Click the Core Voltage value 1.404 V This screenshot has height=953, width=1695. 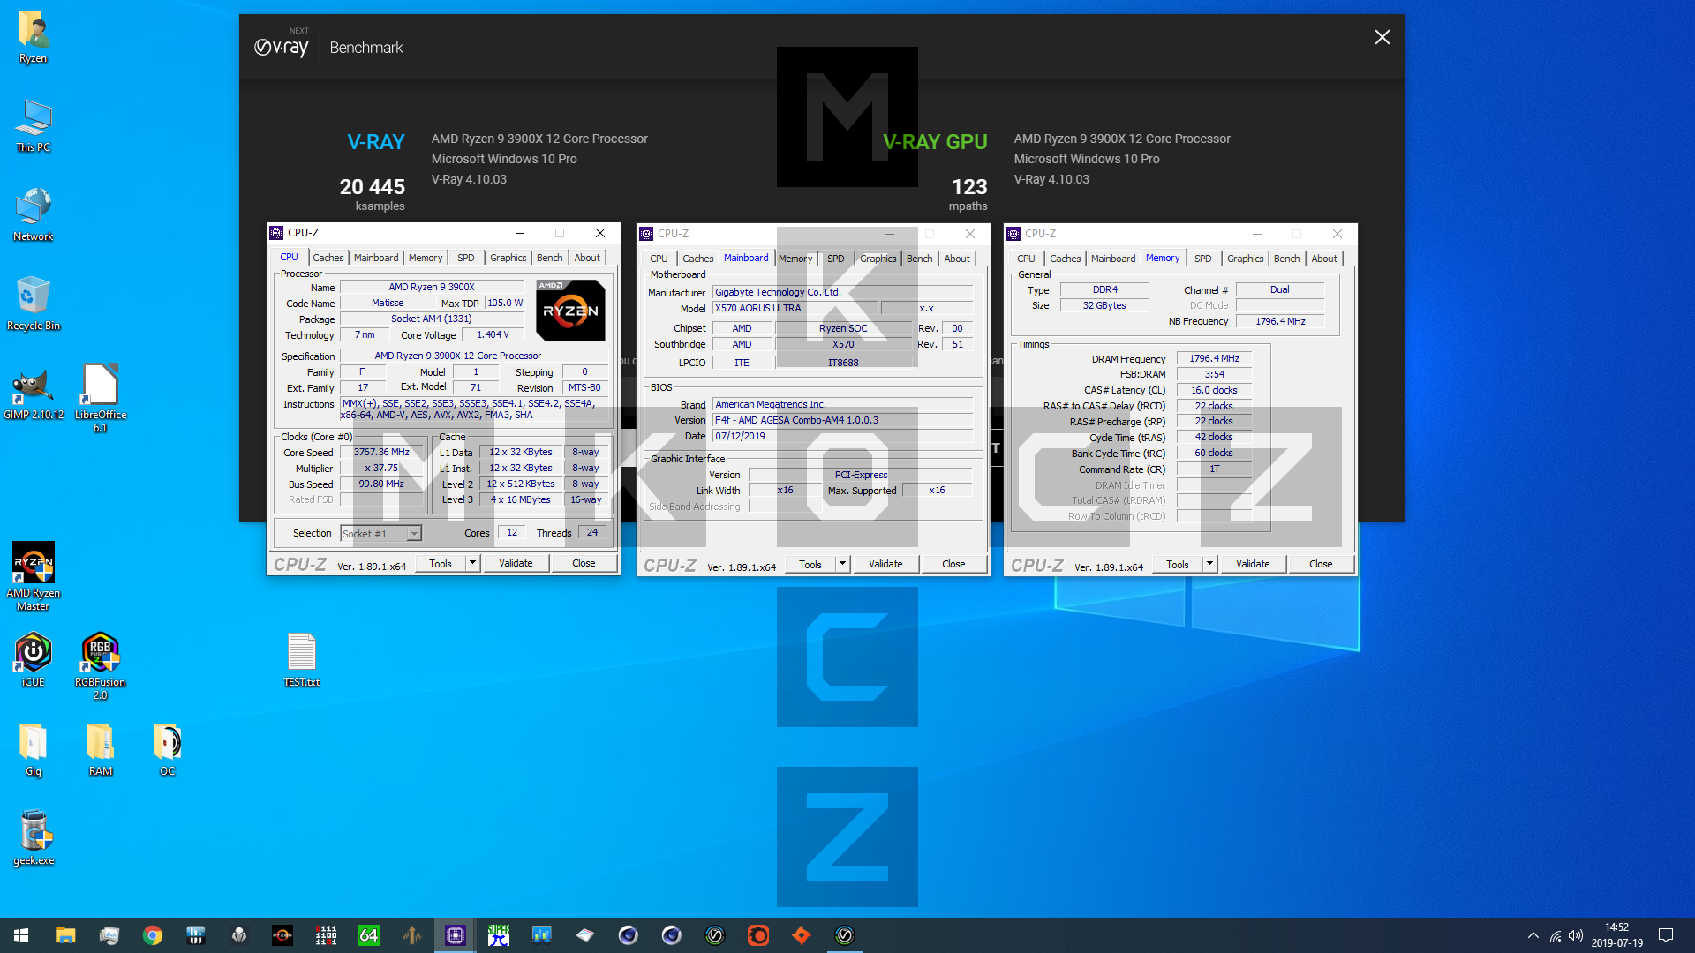(493, 334)
